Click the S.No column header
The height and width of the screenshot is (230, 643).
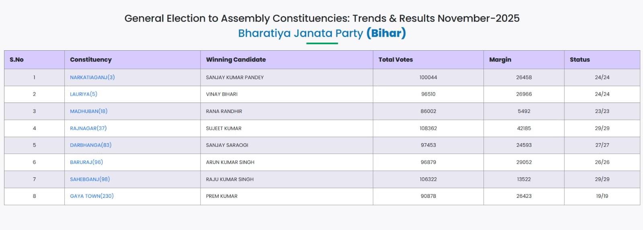tap(16, 60)
